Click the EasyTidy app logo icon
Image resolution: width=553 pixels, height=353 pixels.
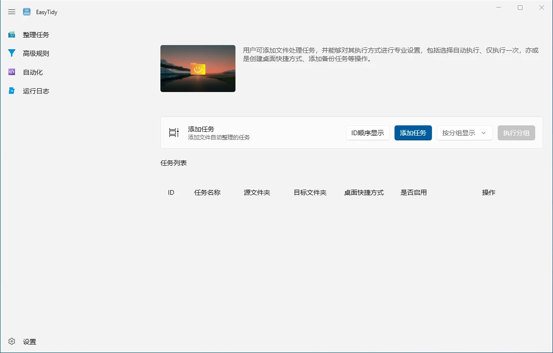27,12
